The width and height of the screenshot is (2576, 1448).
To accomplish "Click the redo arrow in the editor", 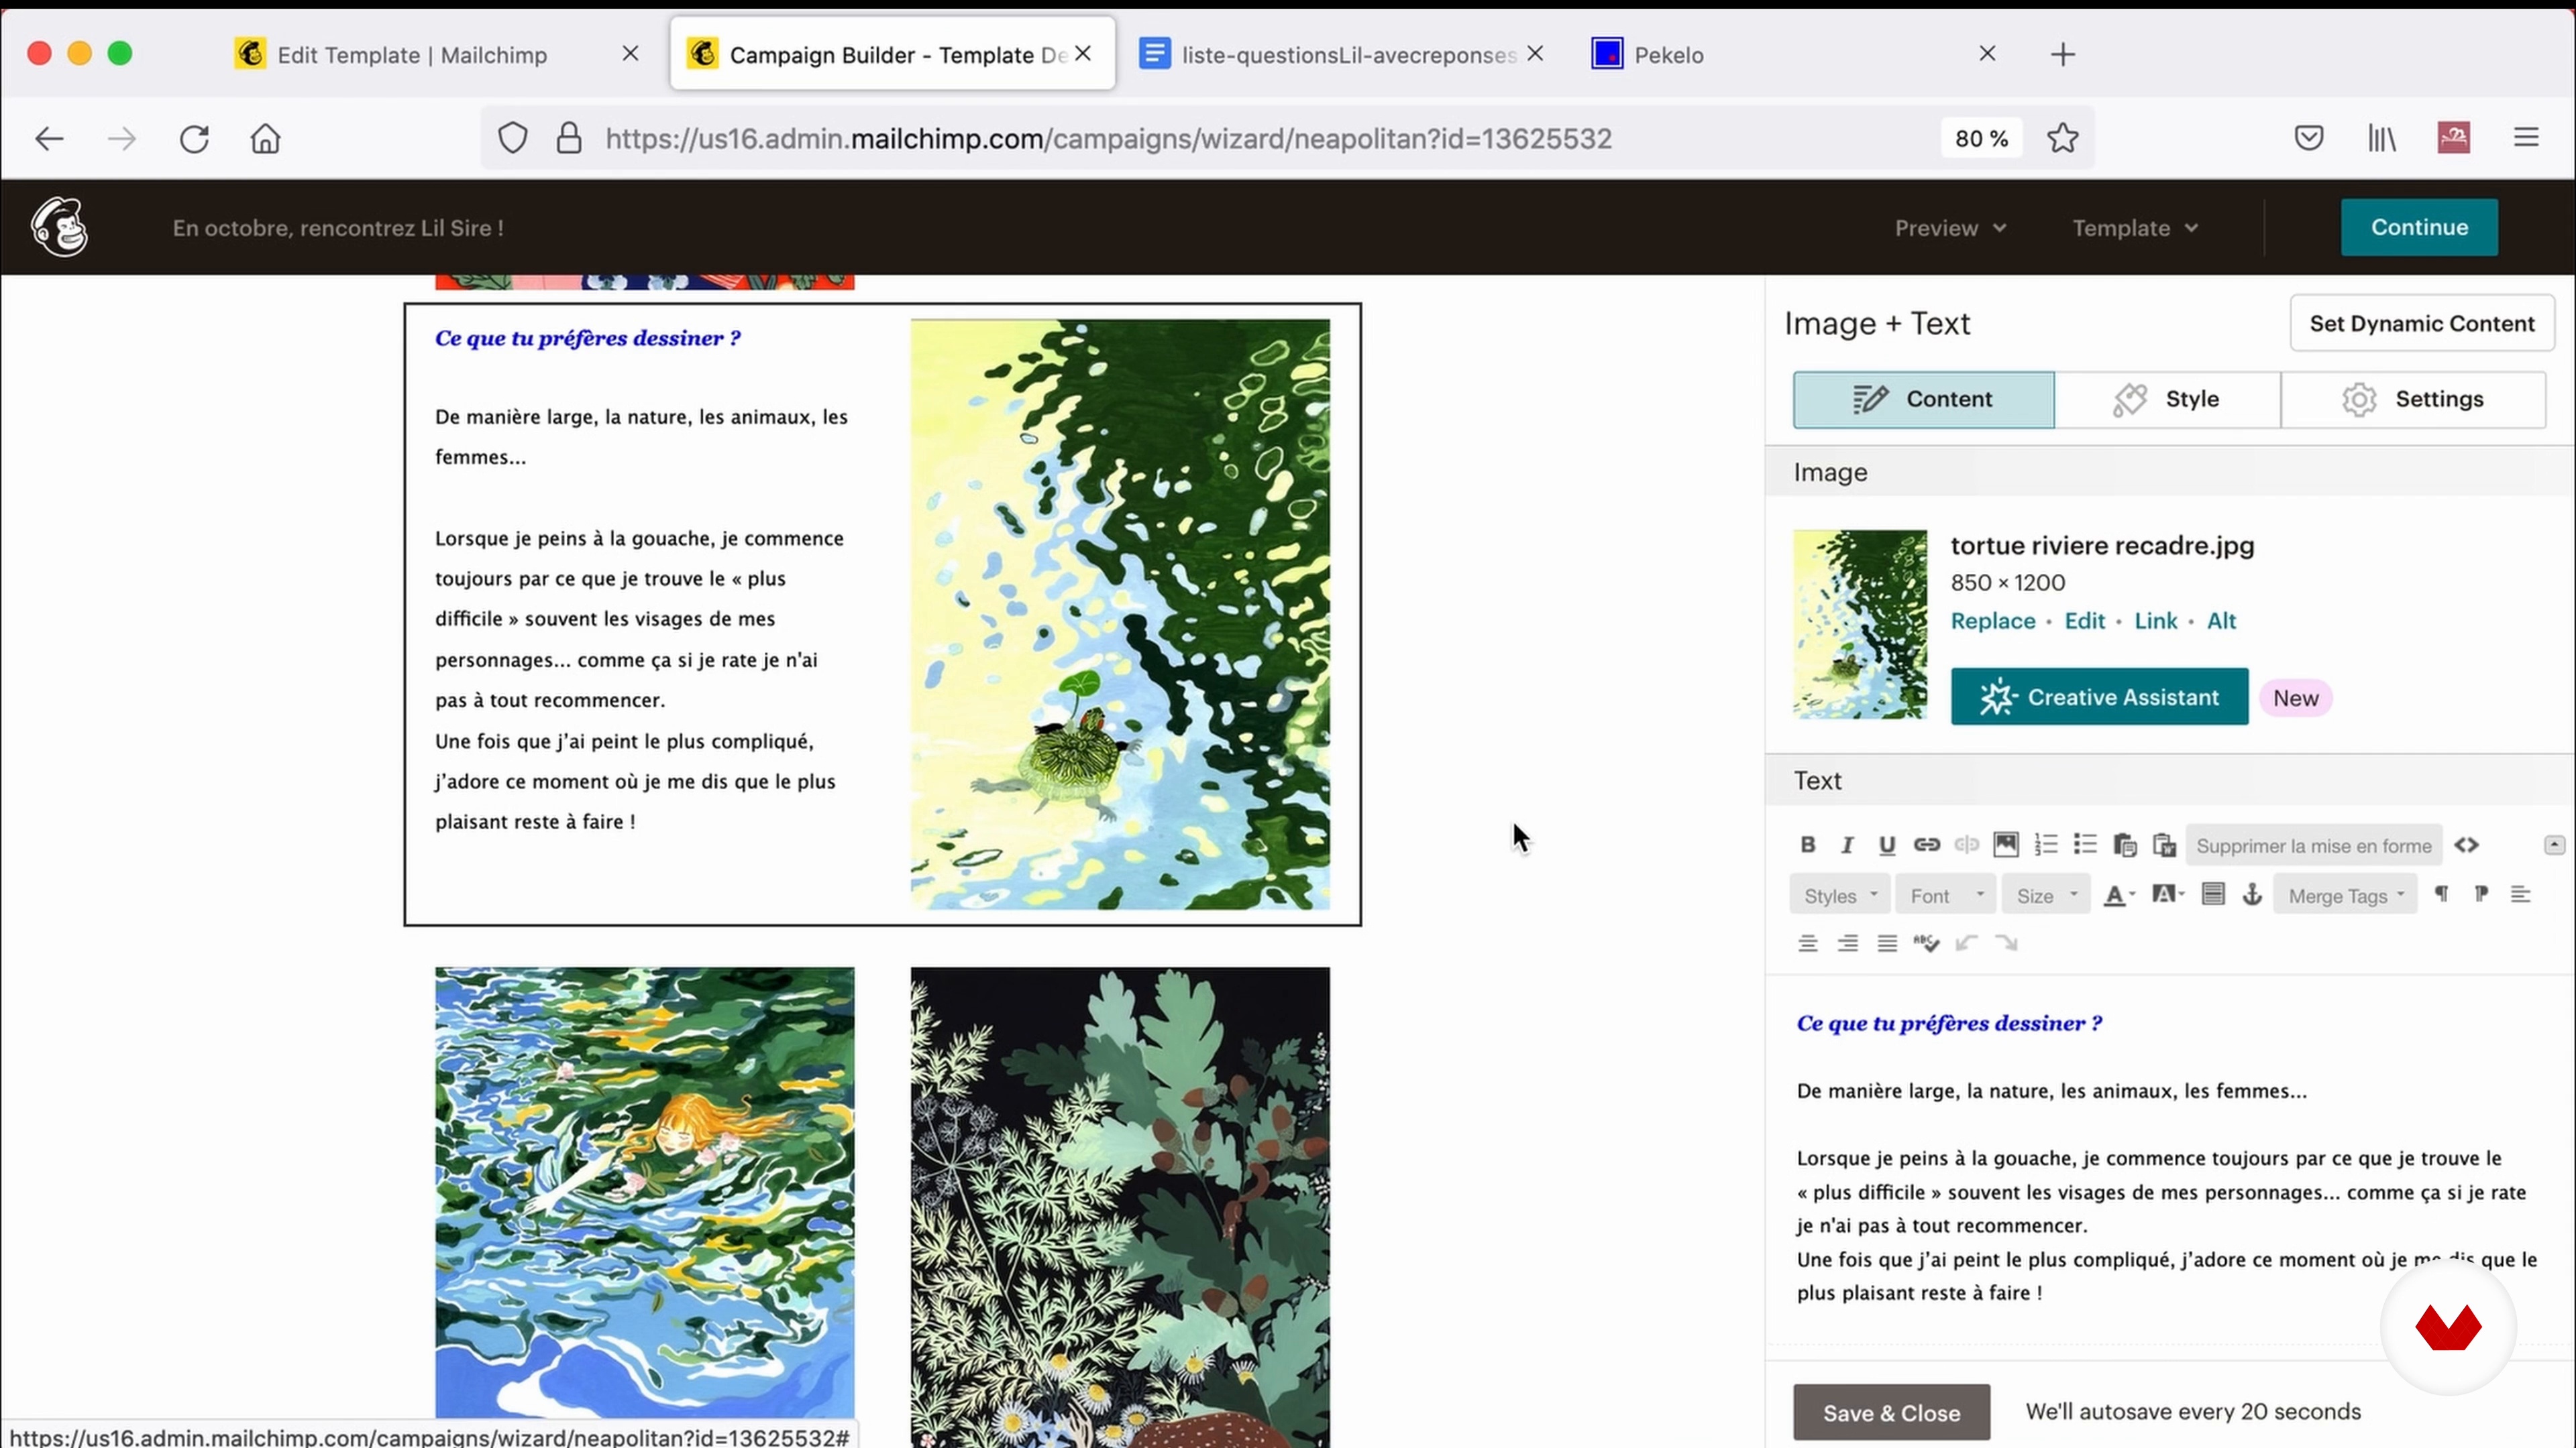I will click(2006, 943).
